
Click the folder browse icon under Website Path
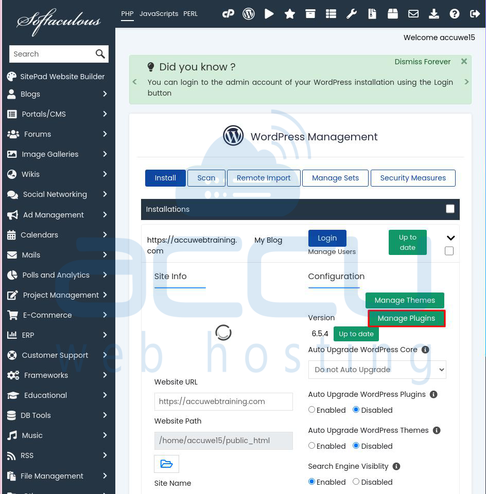(166, 464)
